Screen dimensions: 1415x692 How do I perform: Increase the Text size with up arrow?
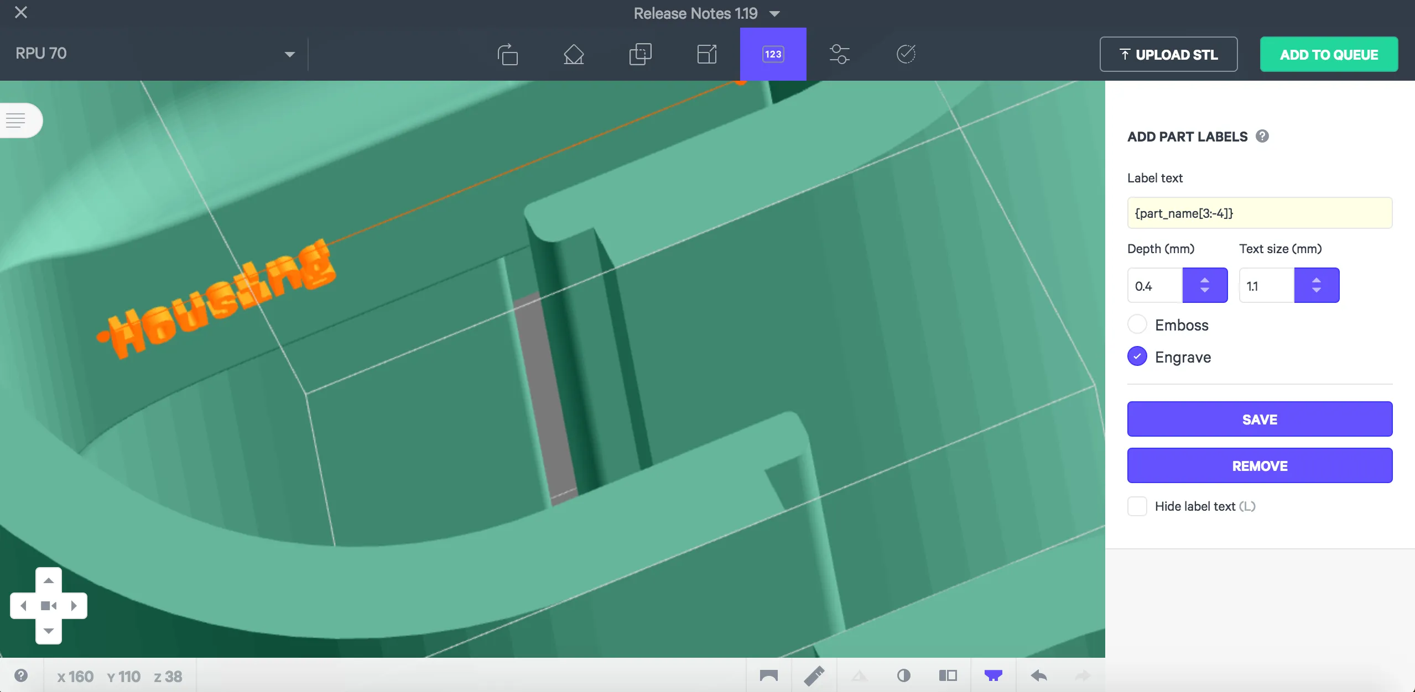click(1316, 280)
